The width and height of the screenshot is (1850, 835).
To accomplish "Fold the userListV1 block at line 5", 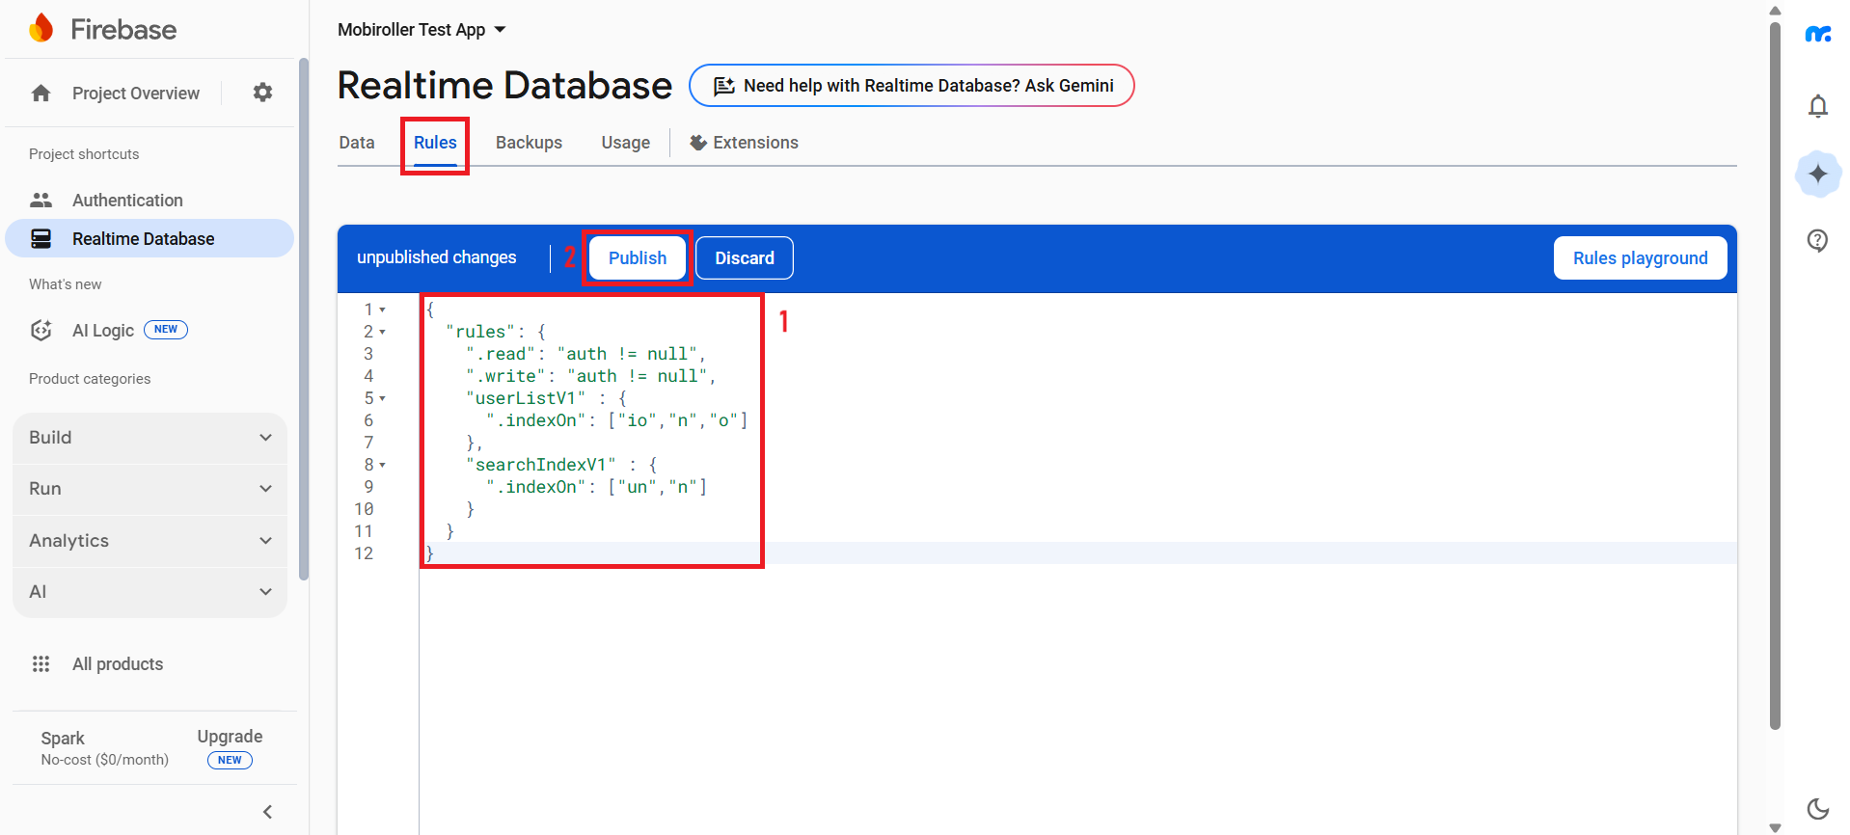I will pyautogui.click(x=383, y=399).
